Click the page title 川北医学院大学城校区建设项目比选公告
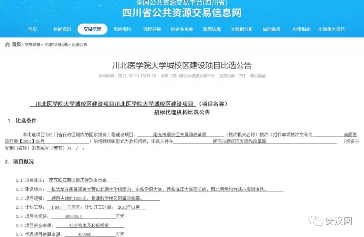364x237 pixels. tap(182, 65)
